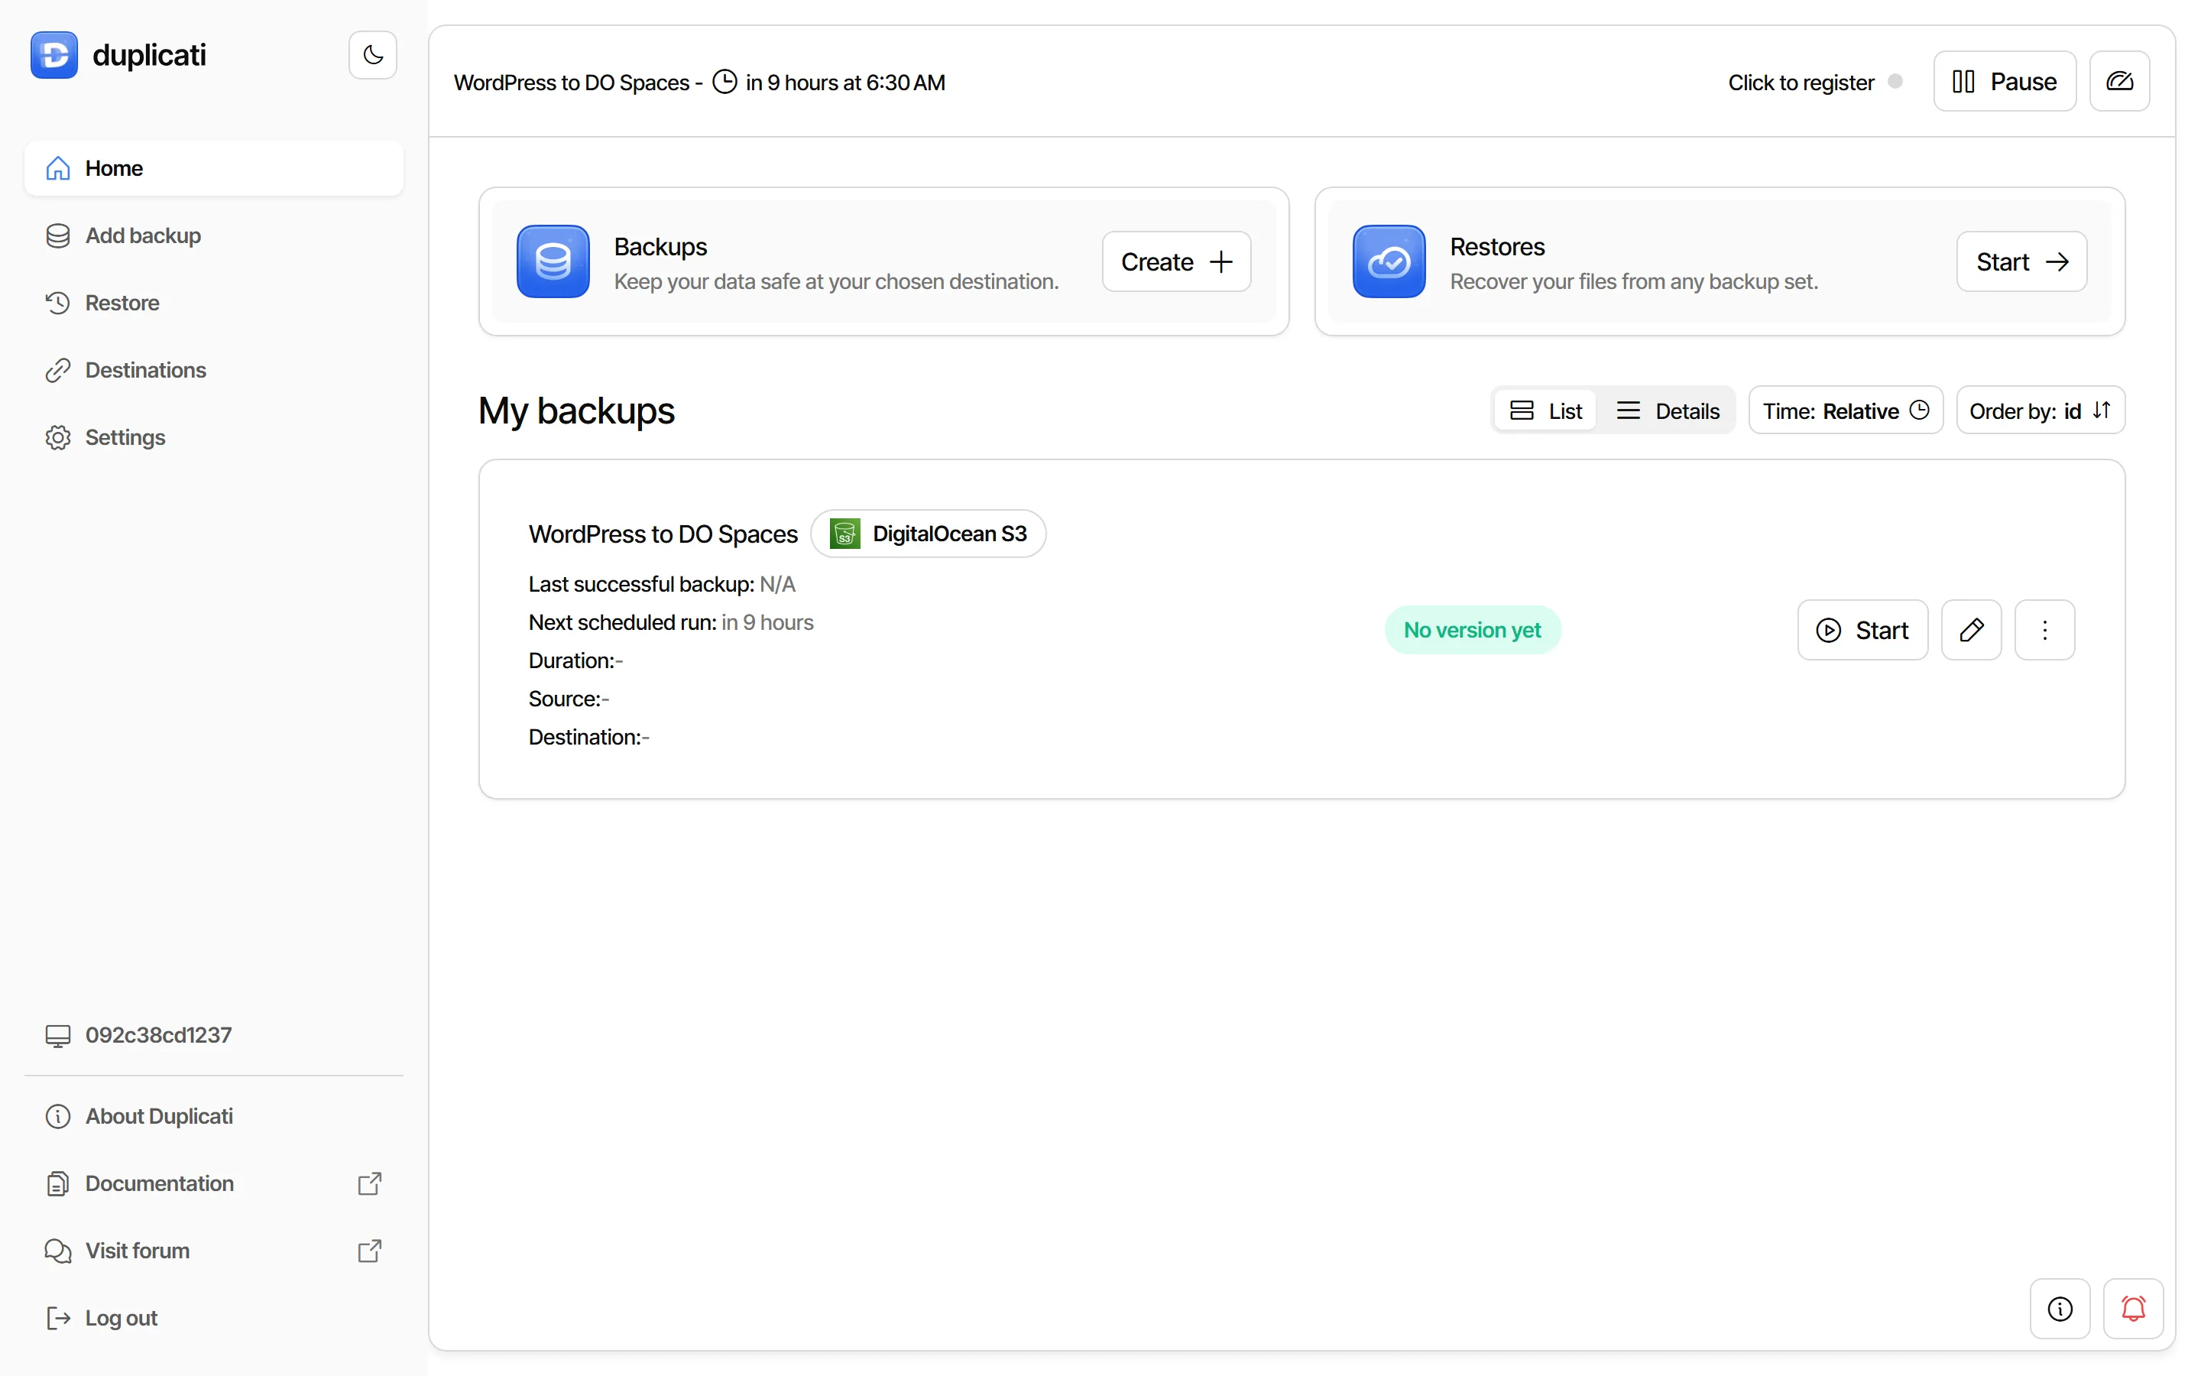Click the Log out arrow icon
Screen dimensions: 2201x1376
[57, 1318]
